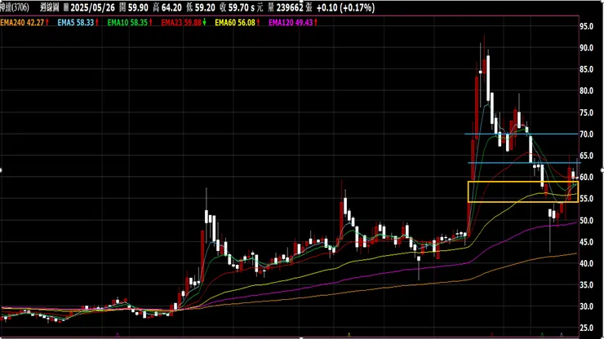Select the 週線圖 chart-type label
This screenshot has height=339, width=604.
(x=49, y=7)
